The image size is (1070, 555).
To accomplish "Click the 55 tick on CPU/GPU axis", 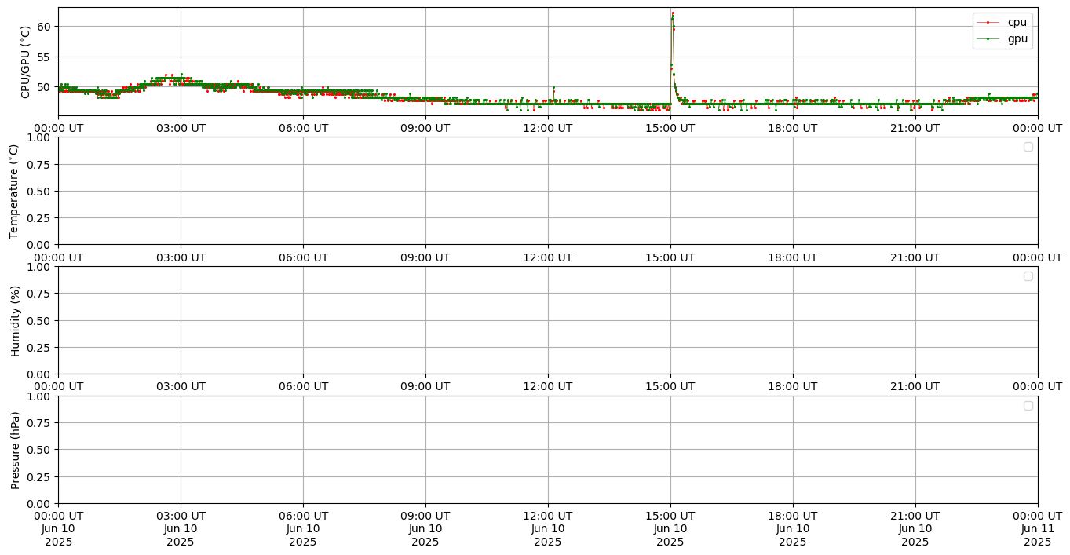I will point(44,57).
